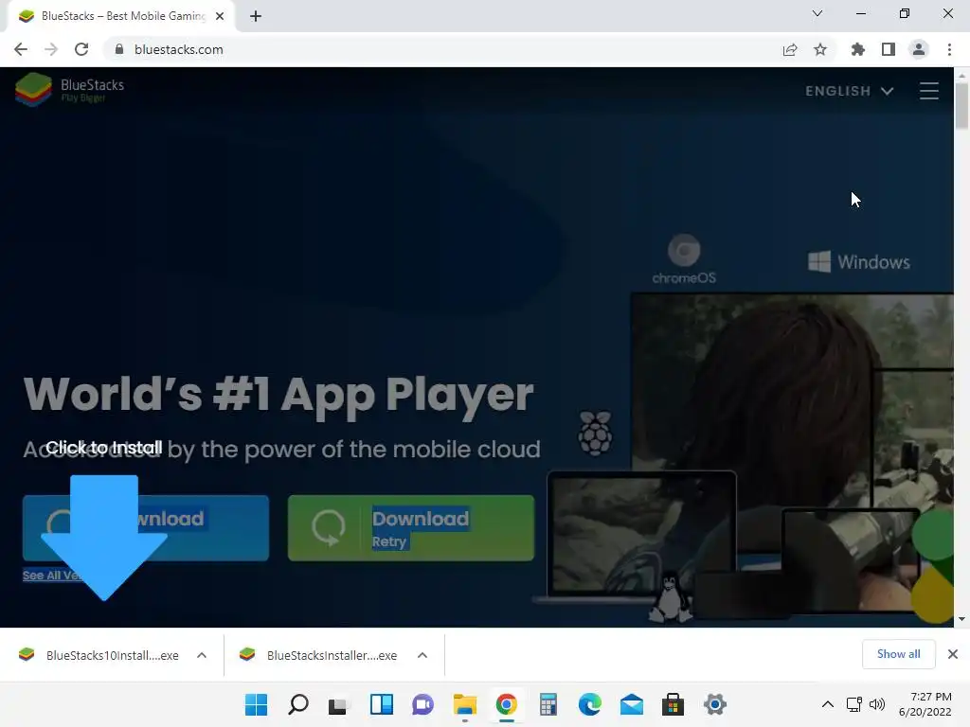Open the BlueStacksInstaller exe download

click(319, 655)
